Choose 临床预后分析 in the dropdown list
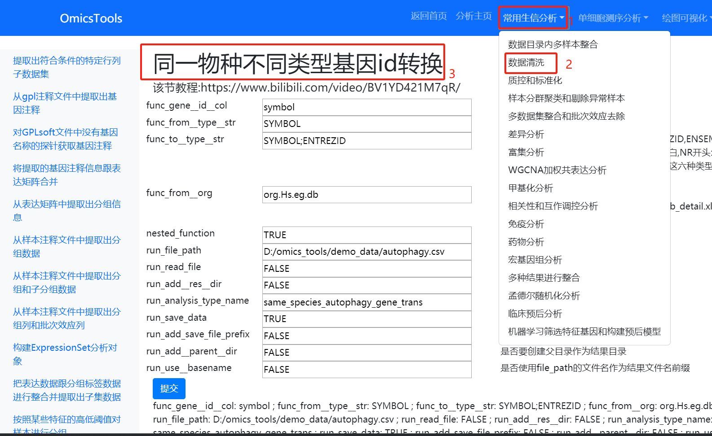The width and height of the screenshot is (712, 436). pos(535,314)
